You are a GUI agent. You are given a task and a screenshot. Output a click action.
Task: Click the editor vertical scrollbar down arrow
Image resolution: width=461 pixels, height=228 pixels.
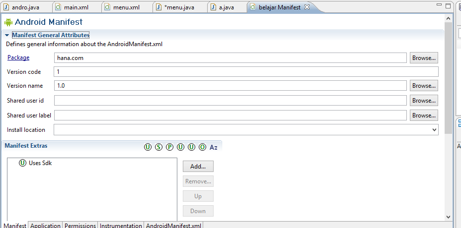(x=448, y=217)
